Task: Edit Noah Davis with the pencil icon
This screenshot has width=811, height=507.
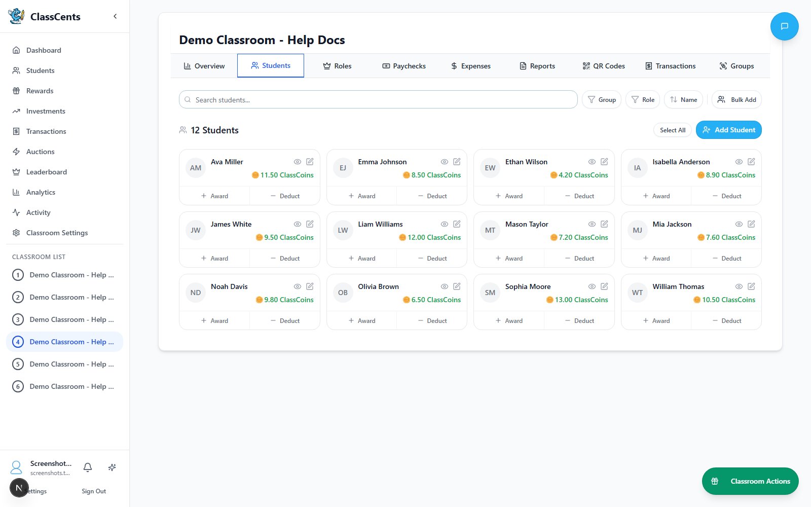Action: (x=310, y=286)
